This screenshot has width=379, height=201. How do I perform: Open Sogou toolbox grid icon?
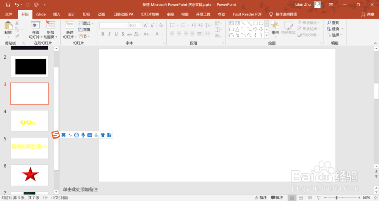109,135
